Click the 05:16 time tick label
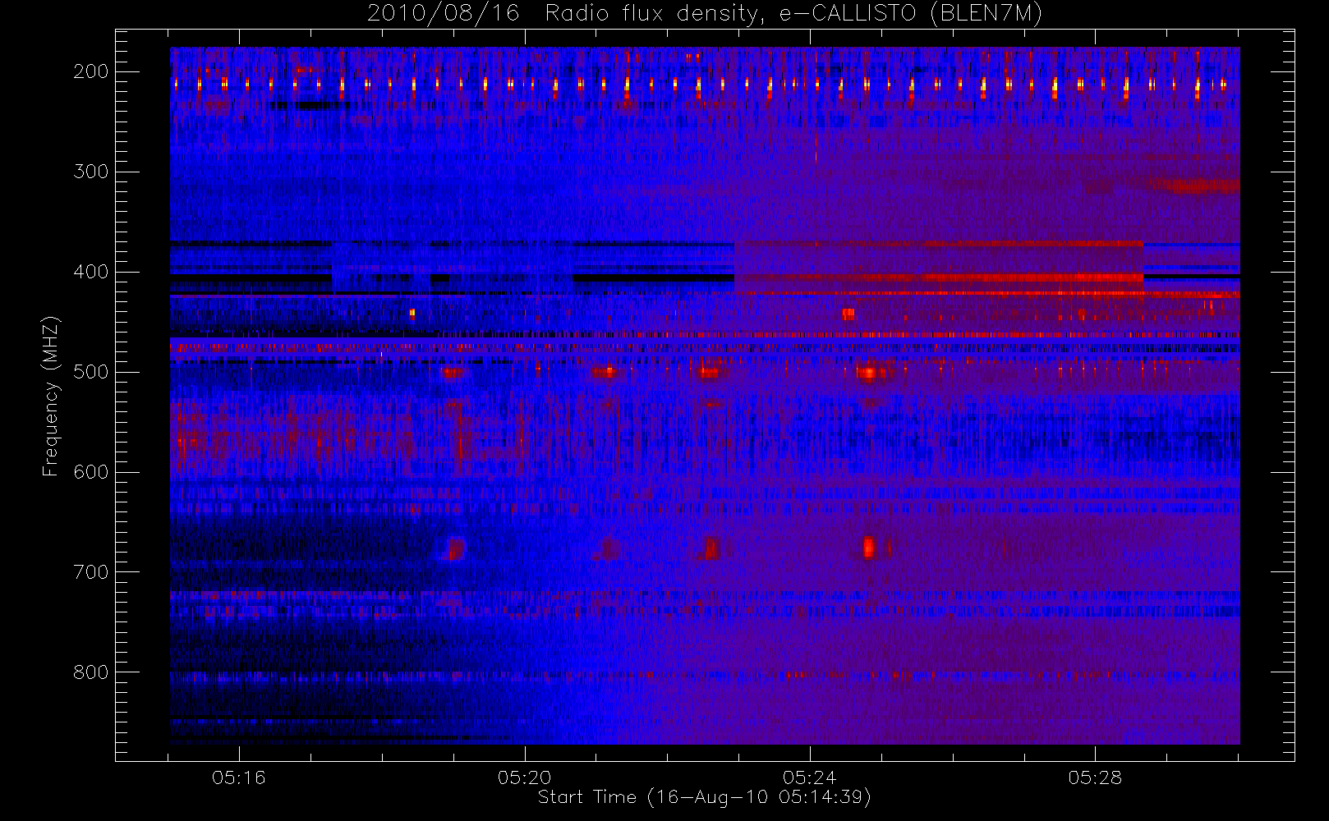This screenshot has width=1329, height=821. (x=239, y=777)
